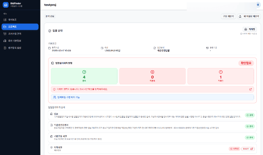The image size is (263, 155).
Task: Click deadline value 2026-03-17 10:00
Action: [61, 51]
